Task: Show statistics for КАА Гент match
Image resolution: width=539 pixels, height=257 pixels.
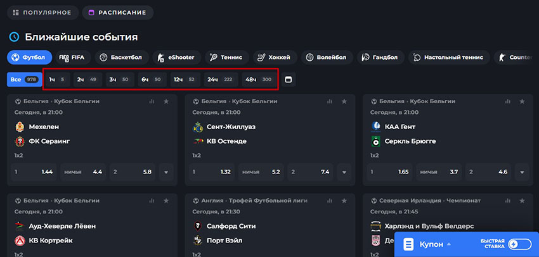Action: [x=507, y=101]
